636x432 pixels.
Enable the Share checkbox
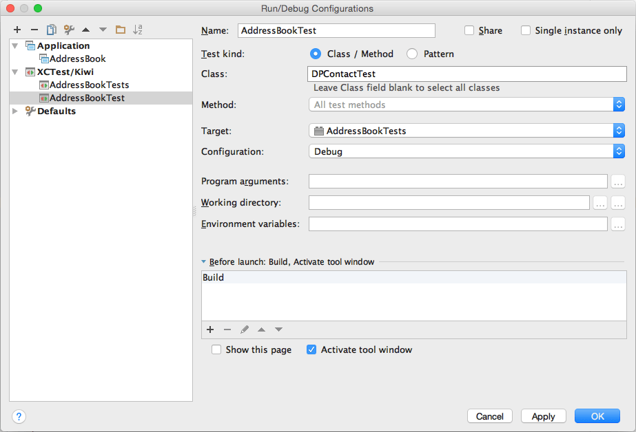[469, 30]
